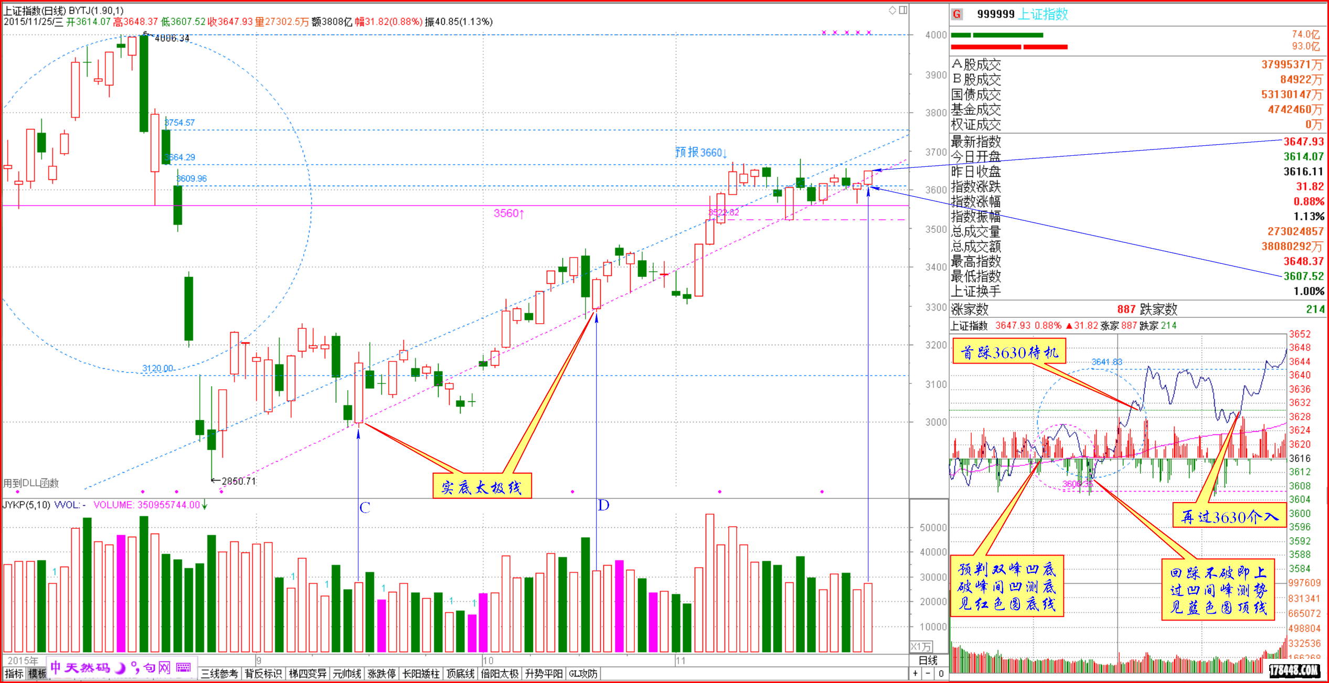Image resolution: width=1329 pixels, height=683 pixels.
Task: Click the red G icon beside 999999
Action: [x=957, y=14]
